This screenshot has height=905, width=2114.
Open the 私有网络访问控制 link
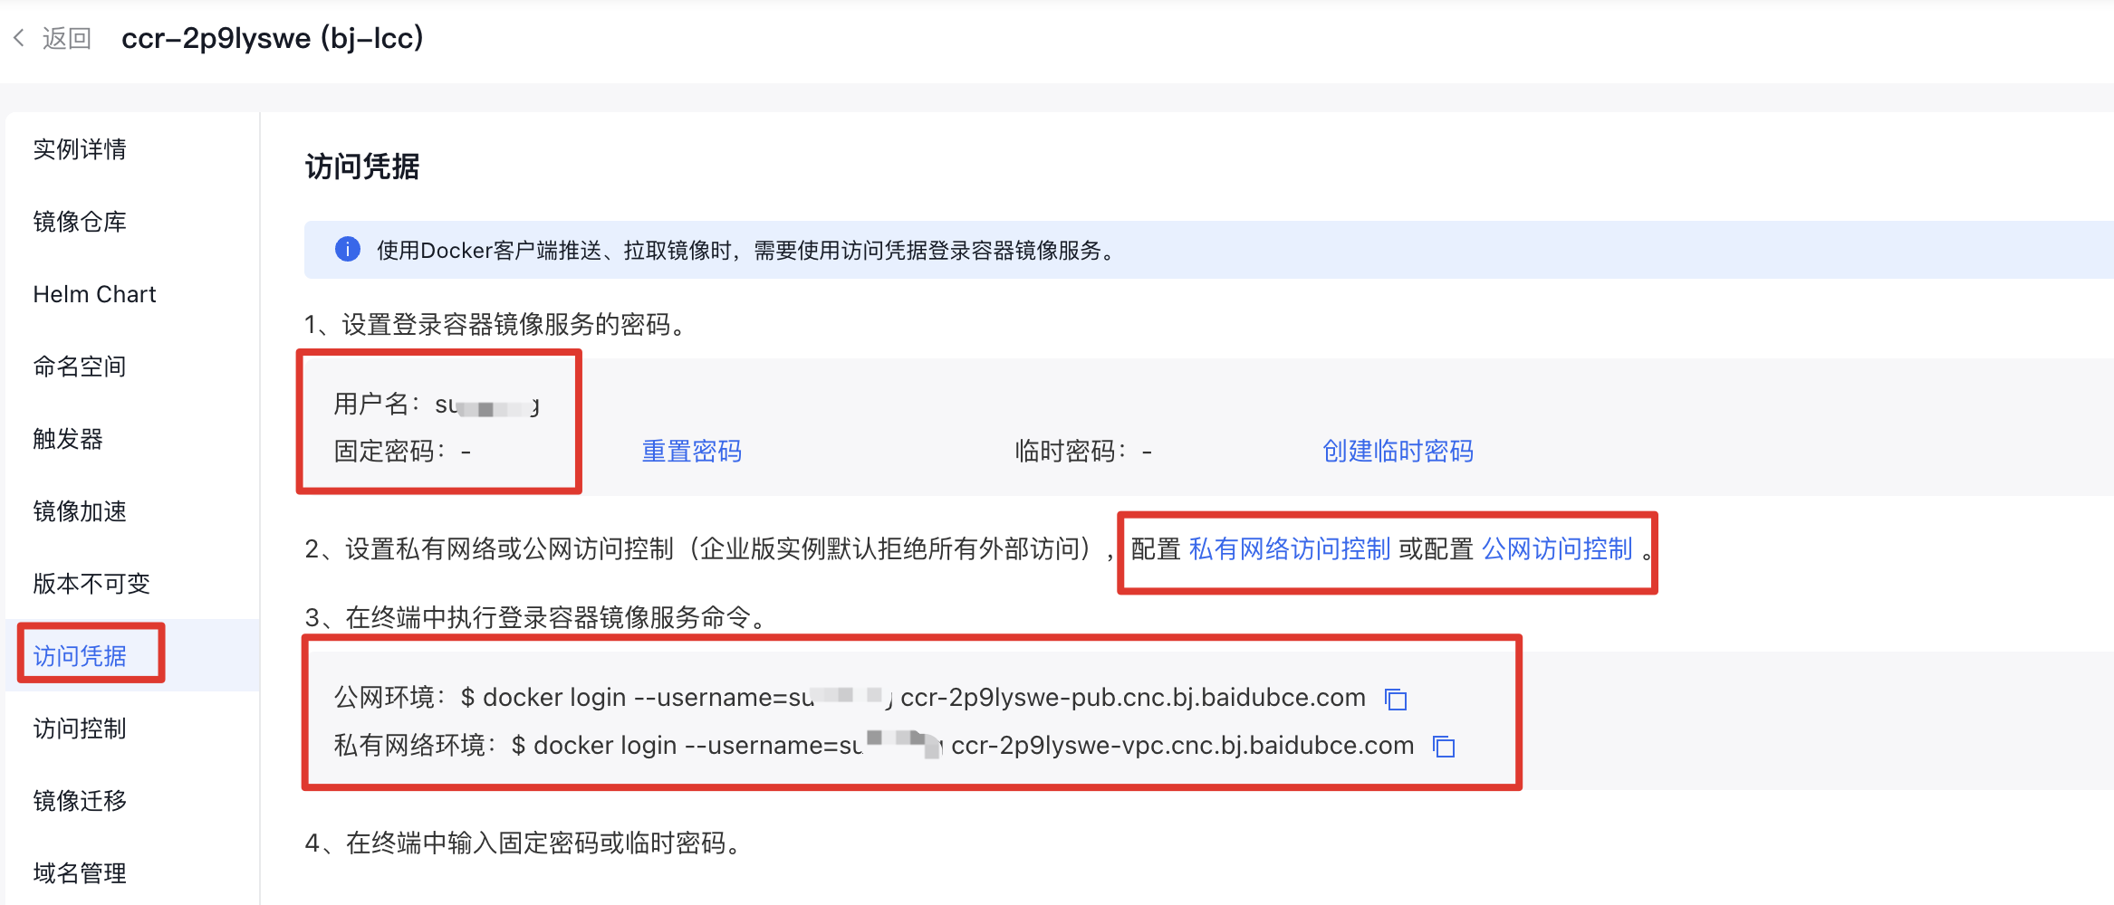[1289, 549]
